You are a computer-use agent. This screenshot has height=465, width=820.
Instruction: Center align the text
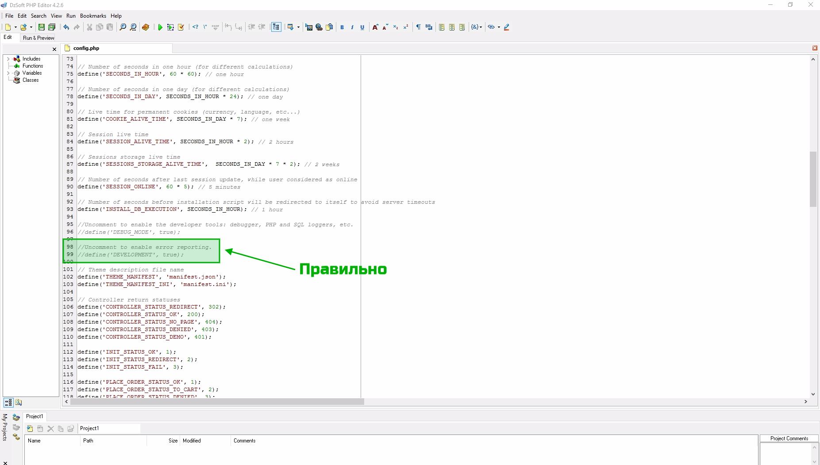[452, 27]
